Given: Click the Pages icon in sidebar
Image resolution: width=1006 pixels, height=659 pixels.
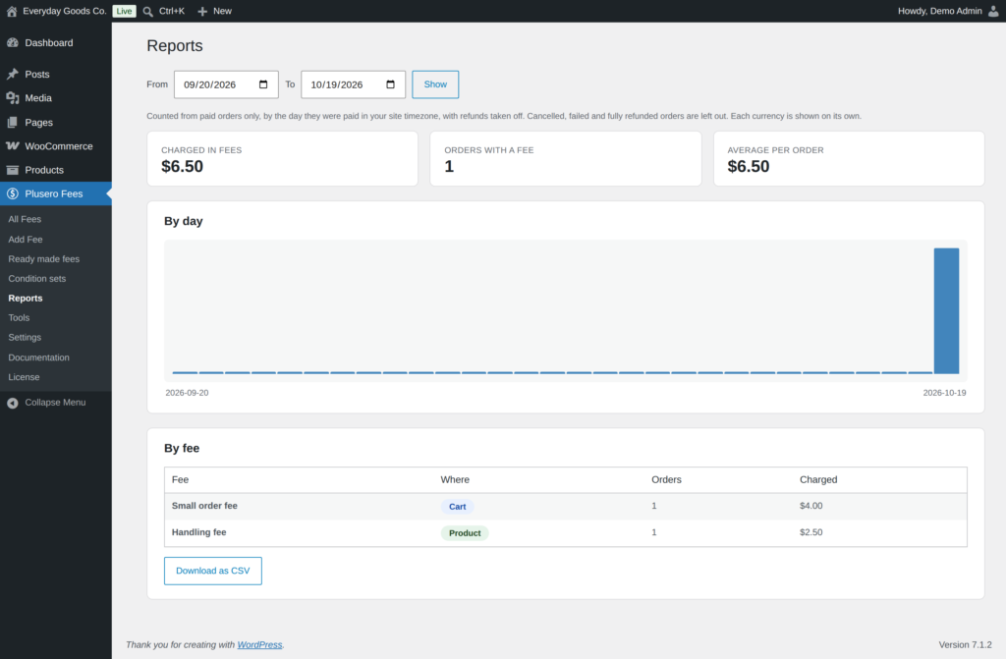Looking at the screenshot, I should pyautogui.click(x=12, y=122).
